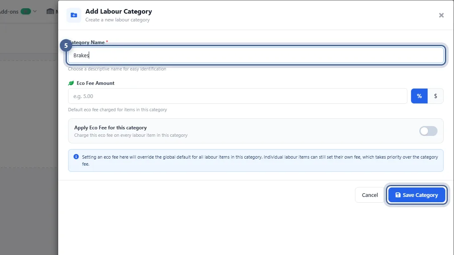Click the Eco Fee Amount input field

[x=237, y=96]
